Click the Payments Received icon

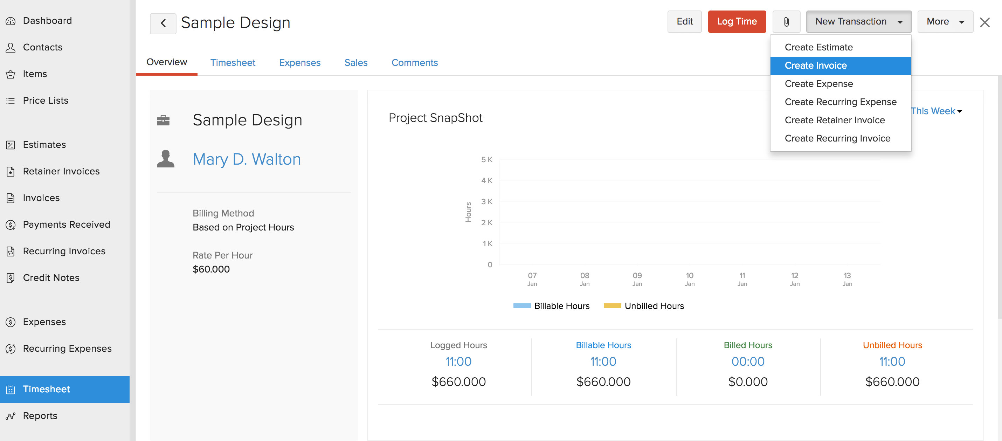coord(11,225)
